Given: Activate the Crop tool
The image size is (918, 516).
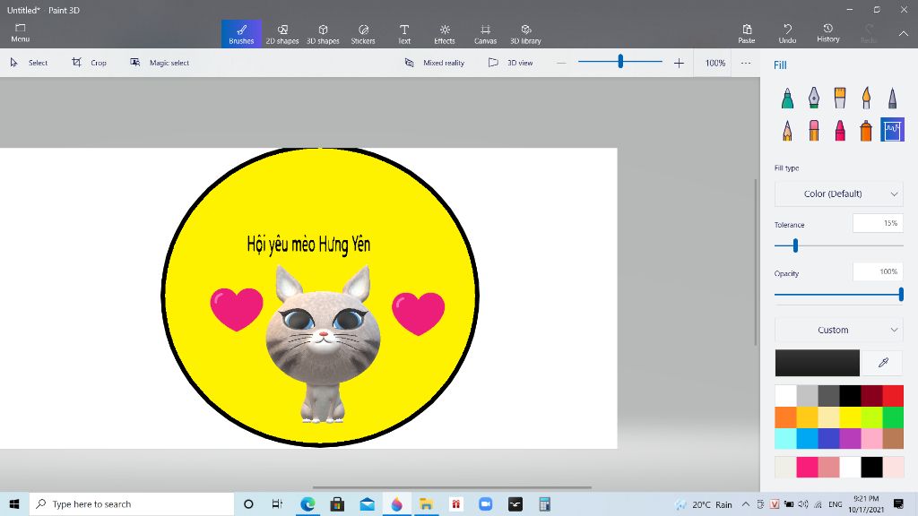Looking at the screenshot, I should click(89, 63).
